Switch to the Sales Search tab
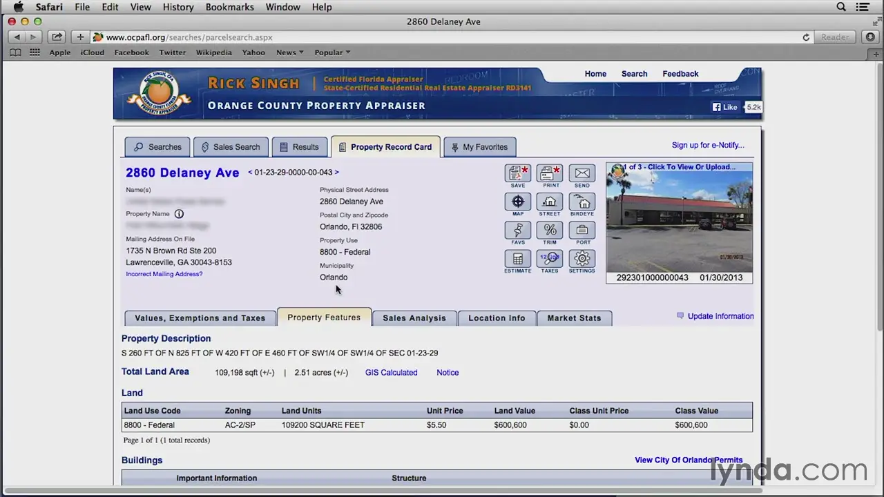 (x=231, y=147)
